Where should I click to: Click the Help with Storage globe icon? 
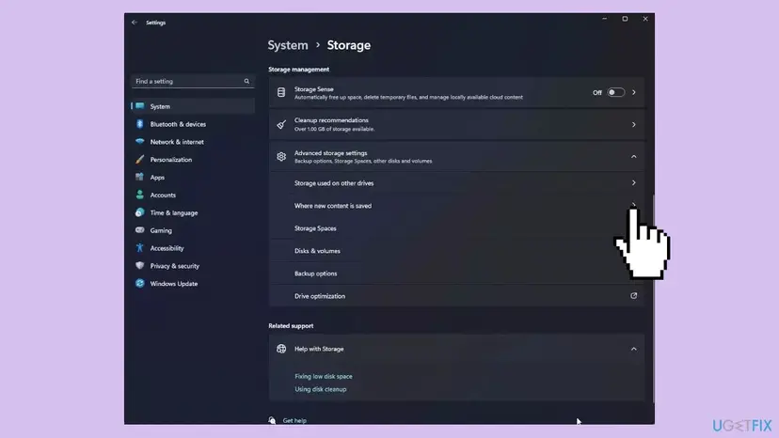tap(281, 349)
